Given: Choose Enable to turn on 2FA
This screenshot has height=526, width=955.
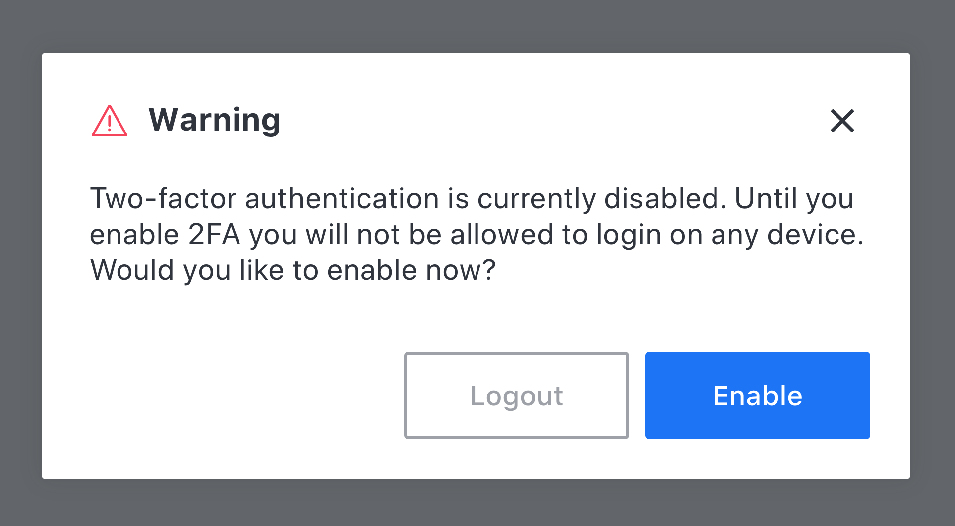Looking at the screenshot, I should pyautogui.click(x=757, y=395).
